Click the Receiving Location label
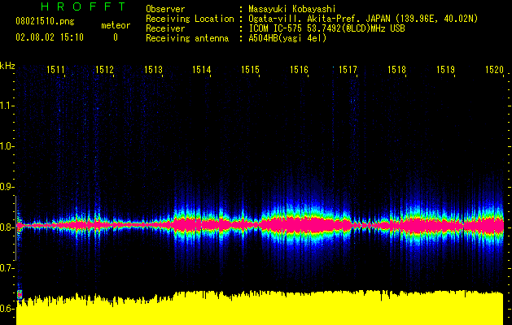This screenshot has height=325, width=512. [x=190, y=19]
